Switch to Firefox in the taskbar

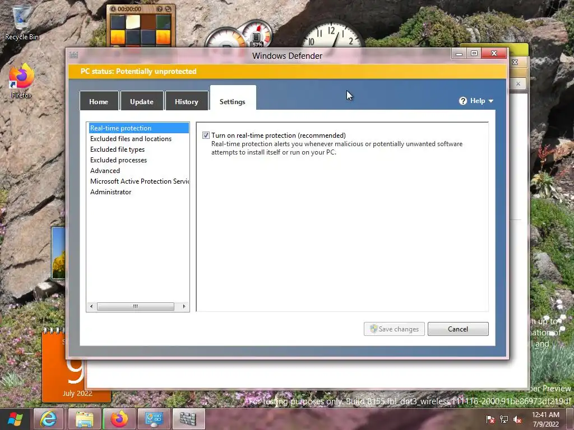point(119,419)
